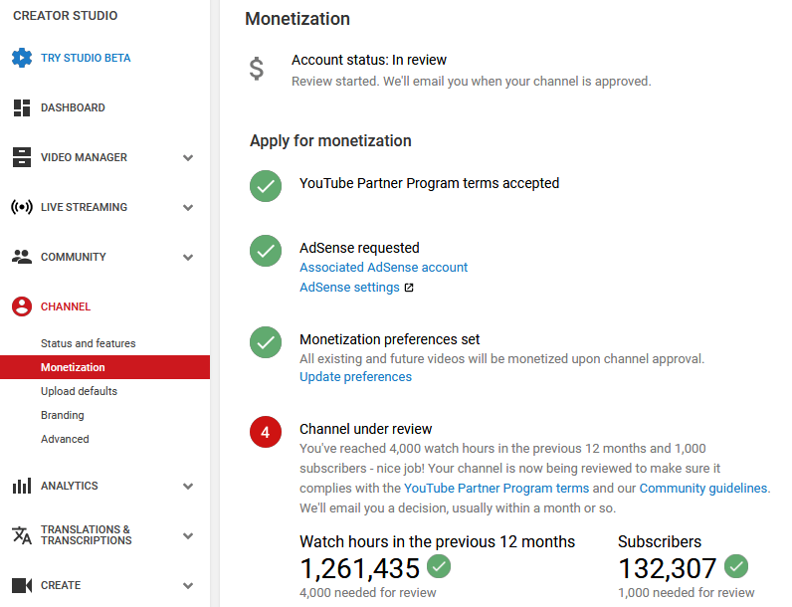Screen dimensions: 792x607
Task: Open Upload defaults under Channel
Action: click(x=79, y=391)
